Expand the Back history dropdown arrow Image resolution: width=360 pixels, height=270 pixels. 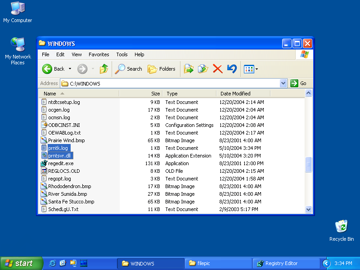click(70, 69)
